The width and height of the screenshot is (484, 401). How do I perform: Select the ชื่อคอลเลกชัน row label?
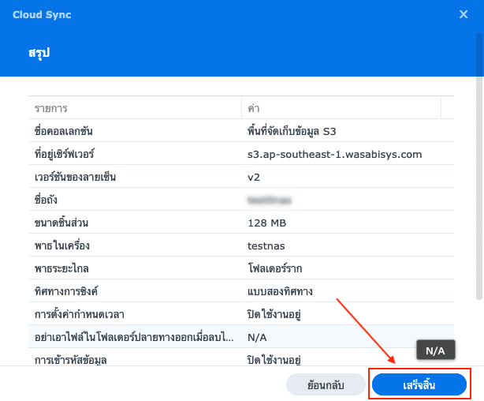point(63,131)
